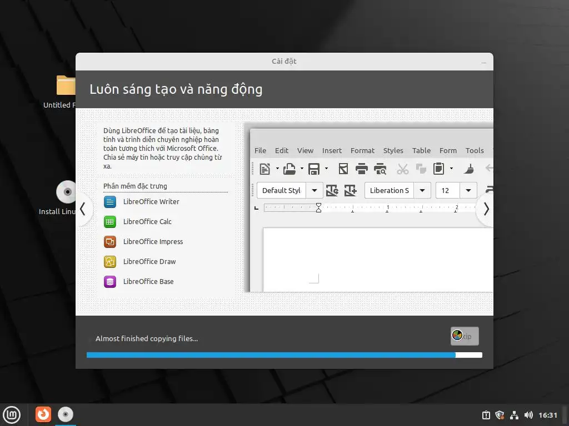Click the LibreOffice Base label
The height and width of the screenshot is (426, 569).
pyautogui.click(x=148, y=281)
